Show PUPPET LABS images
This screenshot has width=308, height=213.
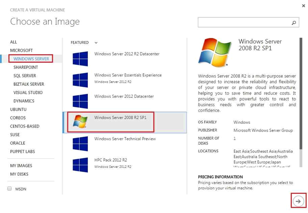[x=23, y=152]
